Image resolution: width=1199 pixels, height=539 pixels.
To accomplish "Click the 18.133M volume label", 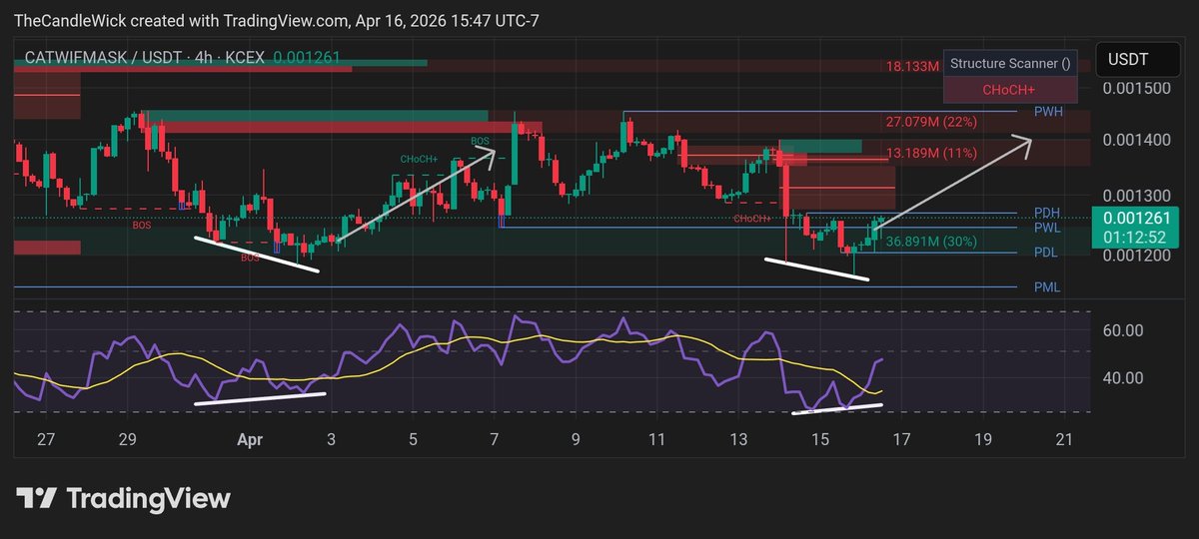I will [x=912, y=67].
